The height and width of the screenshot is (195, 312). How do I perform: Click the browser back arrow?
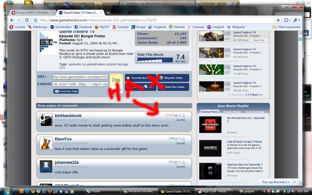pos(12,20)
